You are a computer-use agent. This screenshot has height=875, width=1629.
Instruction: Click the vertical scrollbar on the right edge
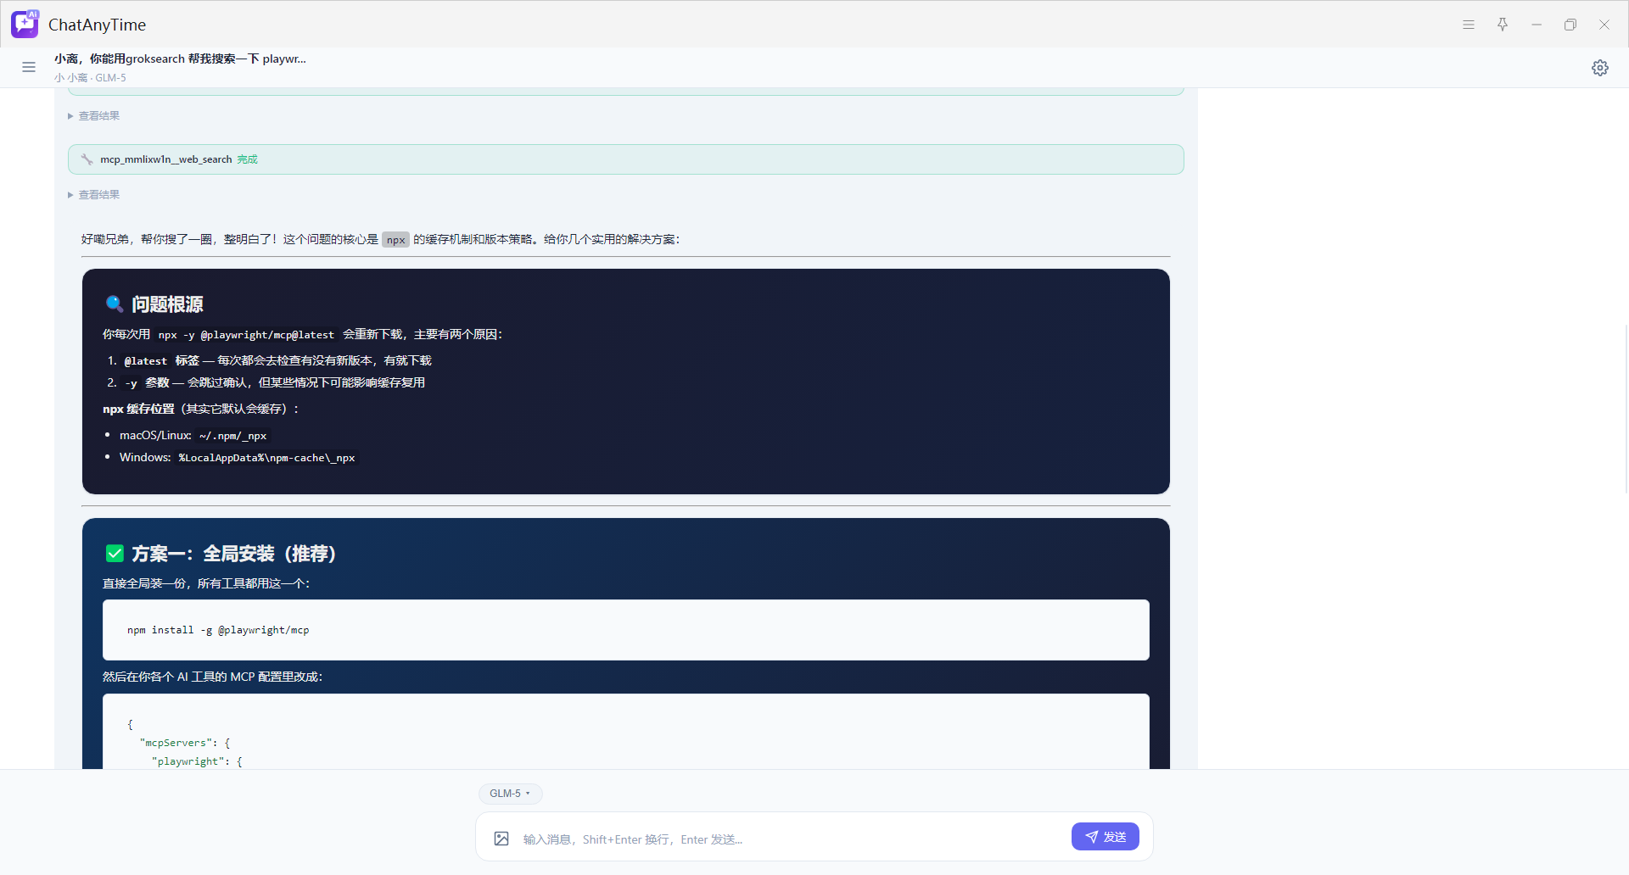1625,407
